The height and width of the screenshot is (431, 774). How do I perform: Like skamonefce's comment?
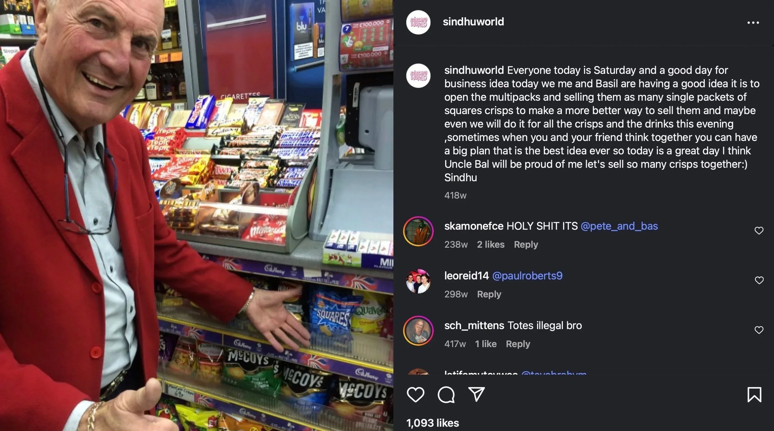click(759, 231)
